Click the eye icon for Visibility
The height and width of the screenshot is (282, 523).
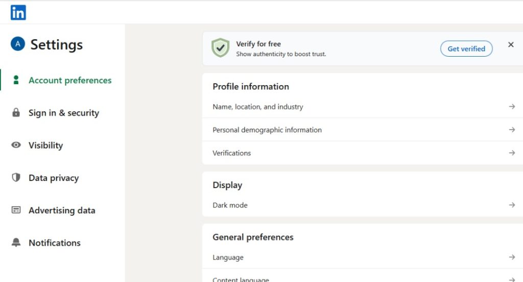pyautogui.click(x=16, y=145)
